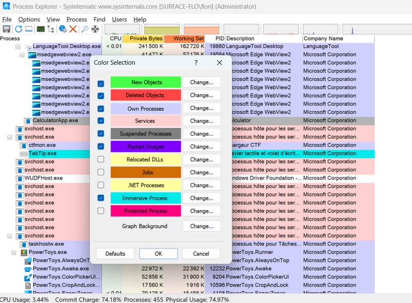
Task: Open the Find menu
Action: click(x=99, y=20)
